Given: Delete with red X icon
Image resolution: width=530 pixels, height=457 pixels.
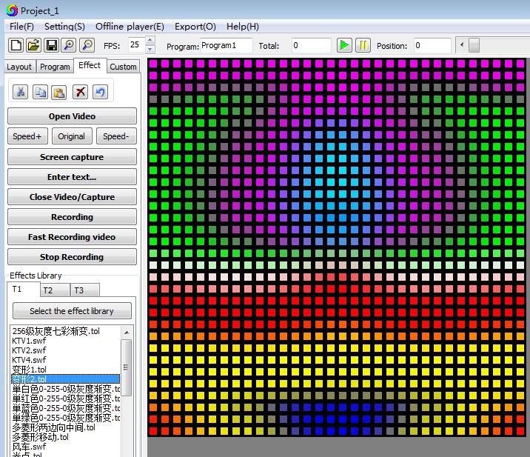Looking at the screenshot, I should click(x=81, y=92).
